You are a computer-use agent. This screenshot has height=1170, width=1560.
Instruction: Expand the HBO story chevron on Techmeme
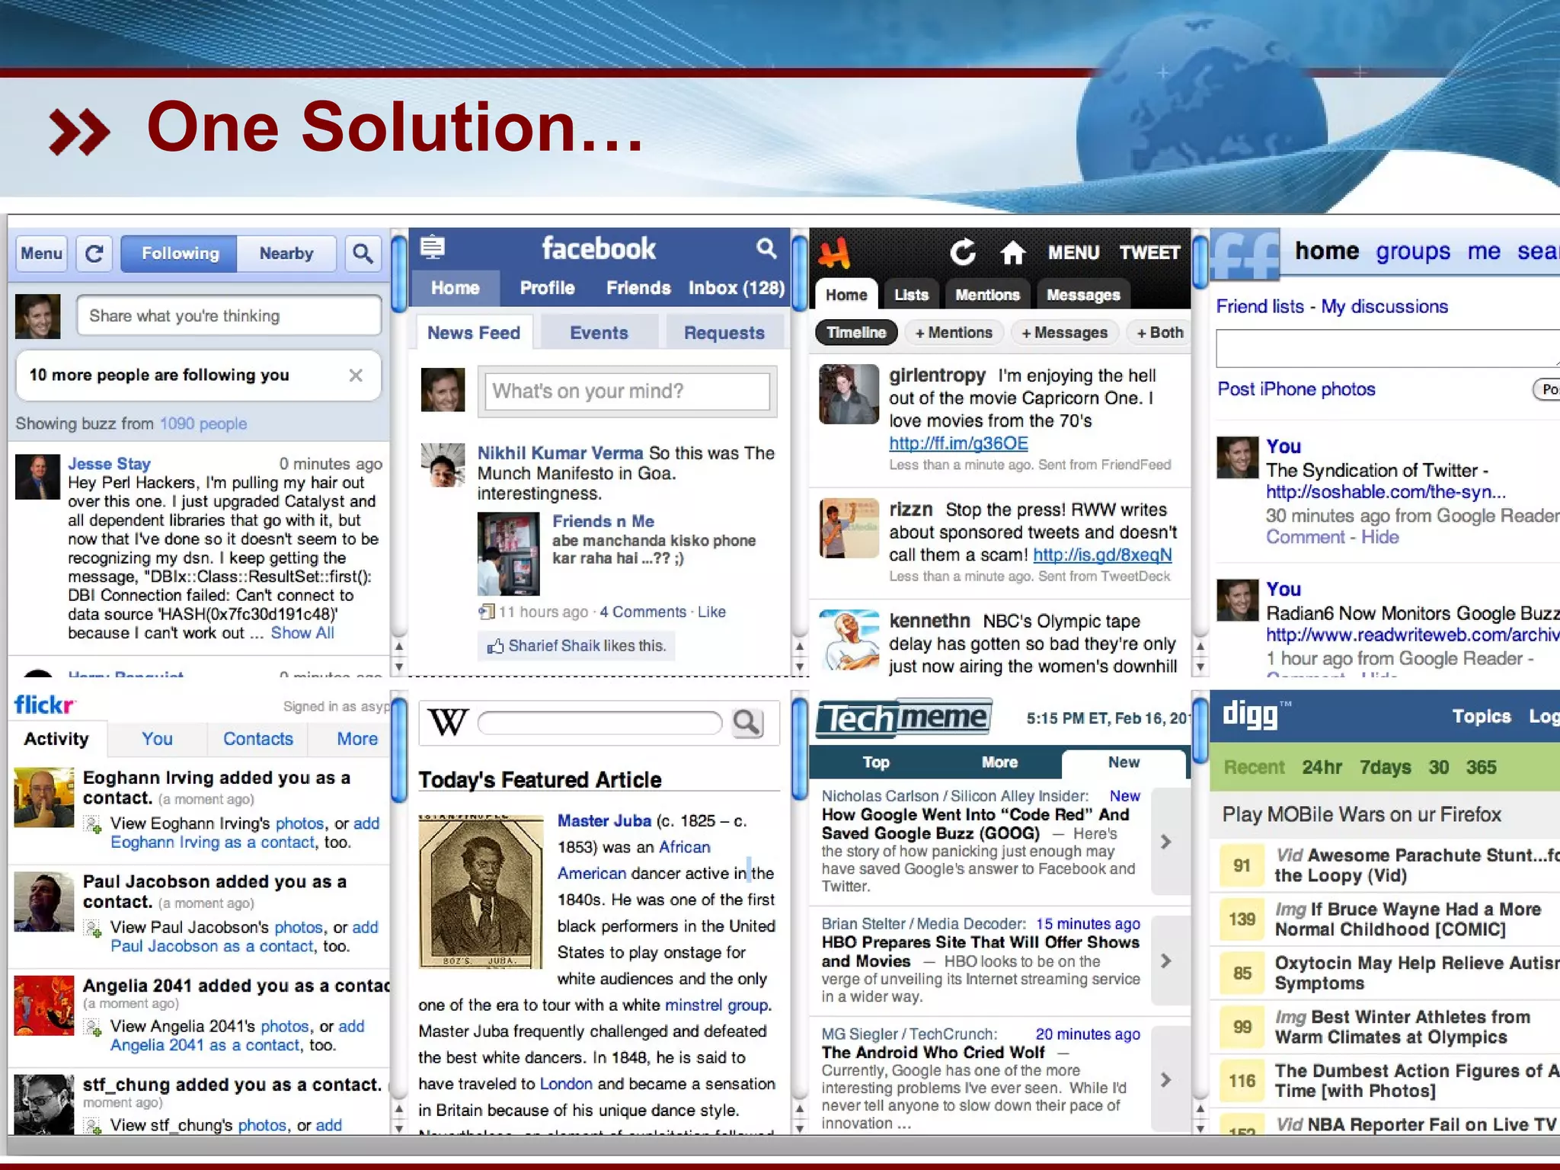click(1165, 961)
